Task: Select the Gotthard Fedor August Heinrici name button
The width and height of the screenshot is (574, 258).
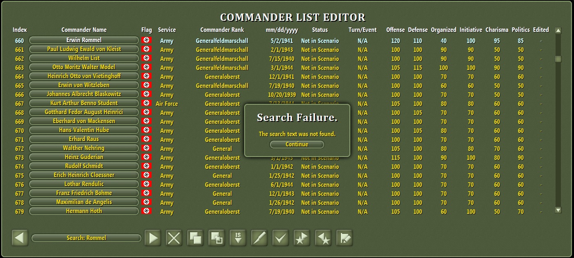Action: tap(84, 112)
